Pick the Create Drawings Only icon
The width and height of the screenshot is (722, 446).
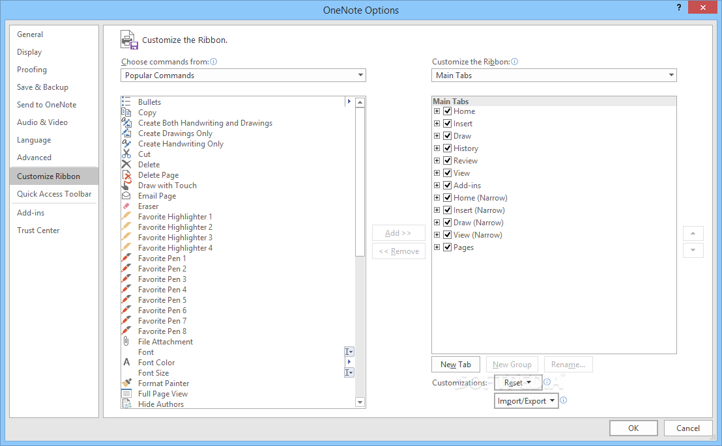pos(126,133)
